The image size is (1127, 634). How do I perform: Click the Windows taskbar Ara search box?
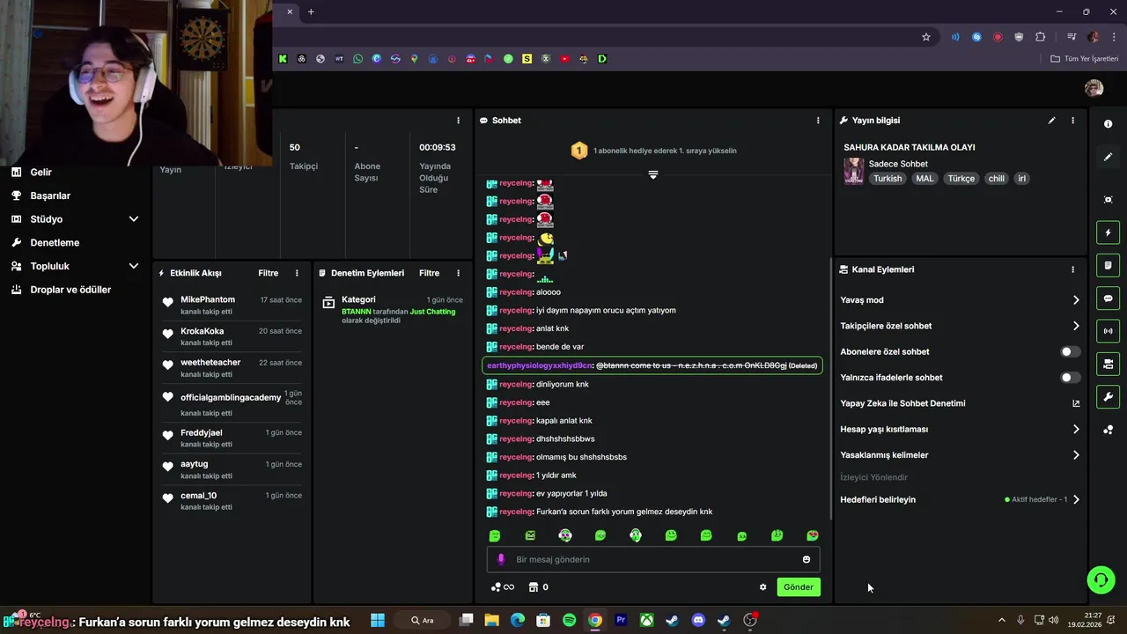coord(428,620)
